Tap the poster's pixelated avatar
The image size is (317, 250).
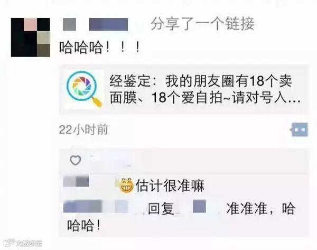tap(31, 38)
